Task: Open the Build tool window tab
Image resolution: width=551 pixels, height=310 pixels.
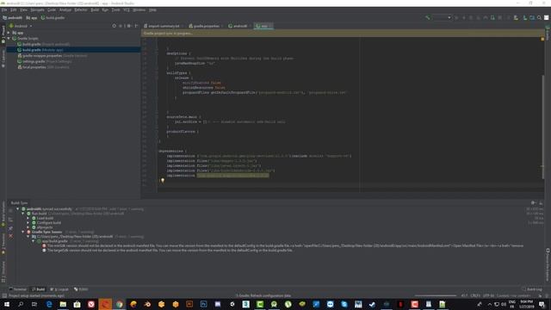Action: click(x=38, y=289)
